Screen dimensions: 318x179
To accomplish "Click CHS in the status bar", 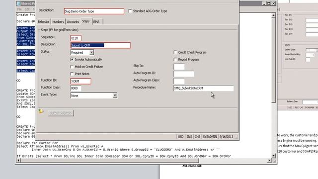I will pos(197,137).
